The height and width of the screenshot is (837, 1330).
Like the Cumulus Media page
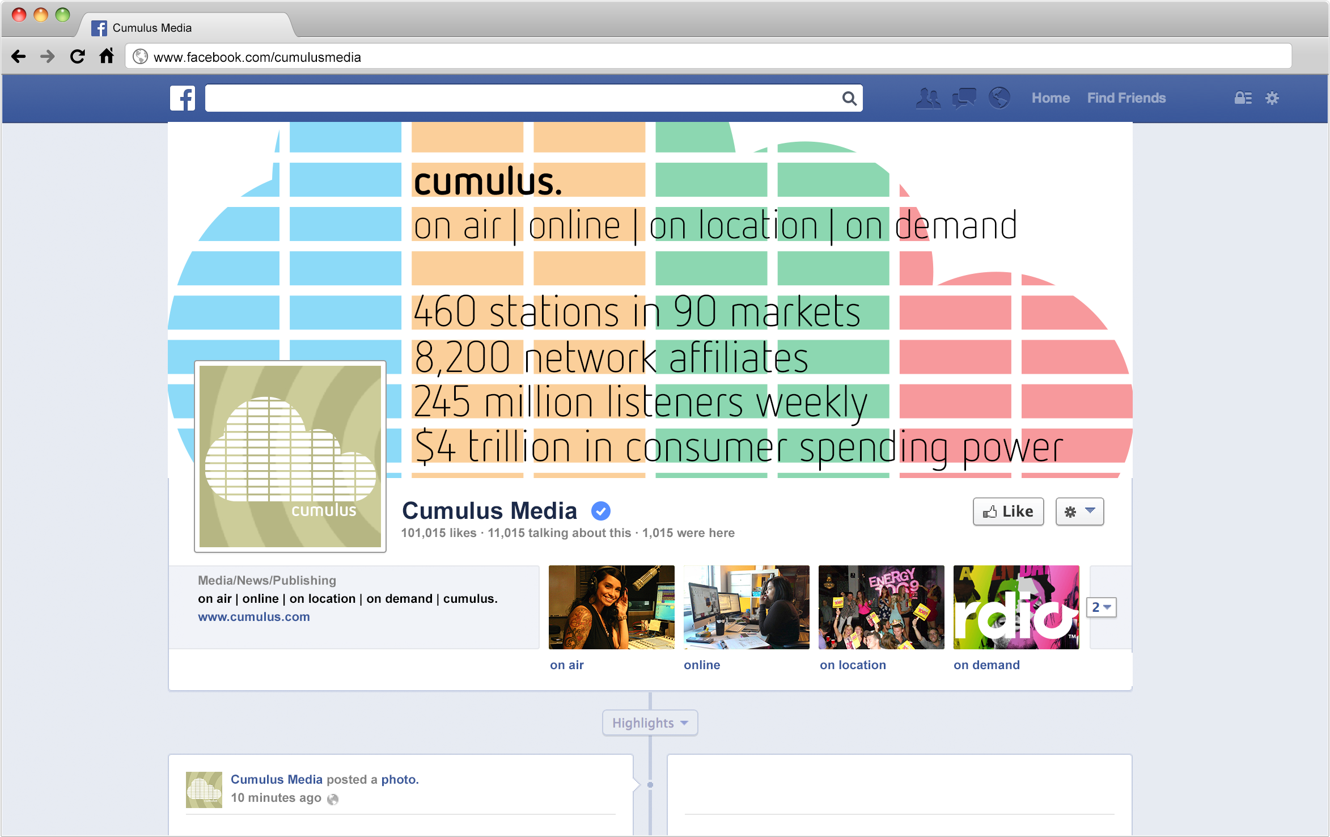pos(1008,511)
